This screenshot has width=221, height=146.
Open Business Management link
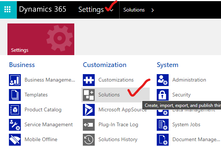pos(50,80)
